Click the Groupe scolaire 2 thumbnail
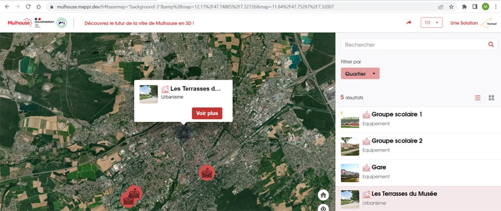The width and height of the screenshot is (501, 211). (x=350, y=146)
